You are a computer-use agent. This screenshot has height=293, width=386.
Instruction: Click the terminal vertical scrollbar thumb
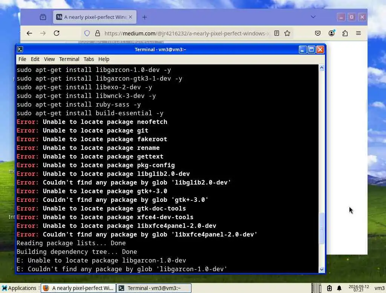coord(322,228)
